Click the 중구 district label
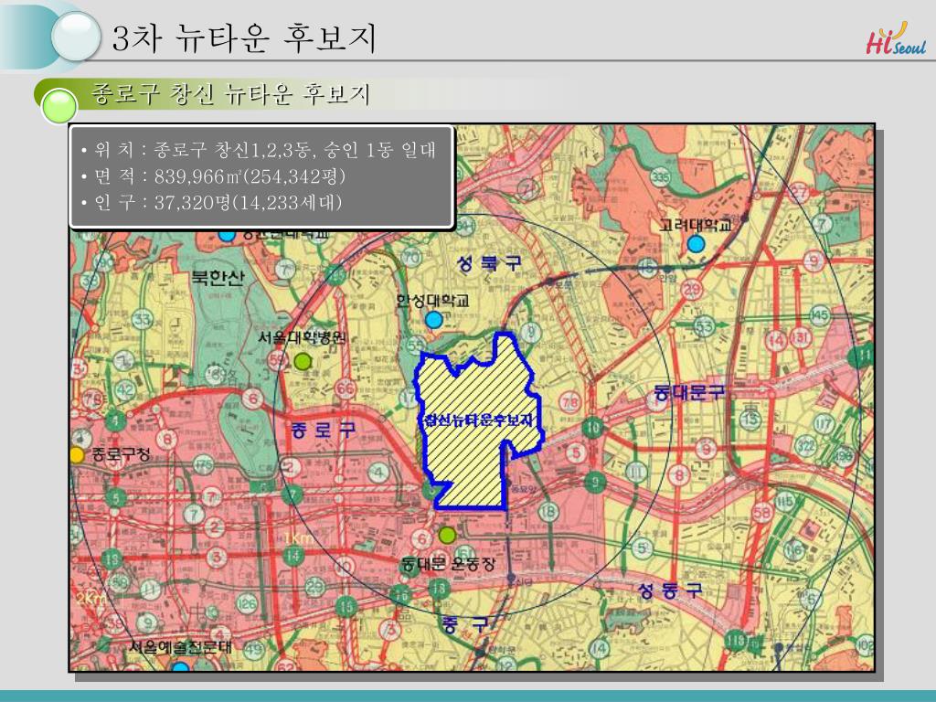The height and width of the screenshot is (702, 936). [x=465, y=624]
